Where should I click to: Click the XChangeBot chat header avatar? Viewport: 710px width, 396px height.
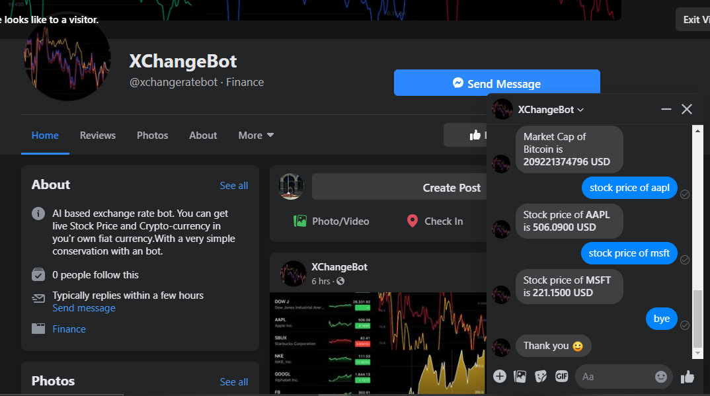pos(502,109)
